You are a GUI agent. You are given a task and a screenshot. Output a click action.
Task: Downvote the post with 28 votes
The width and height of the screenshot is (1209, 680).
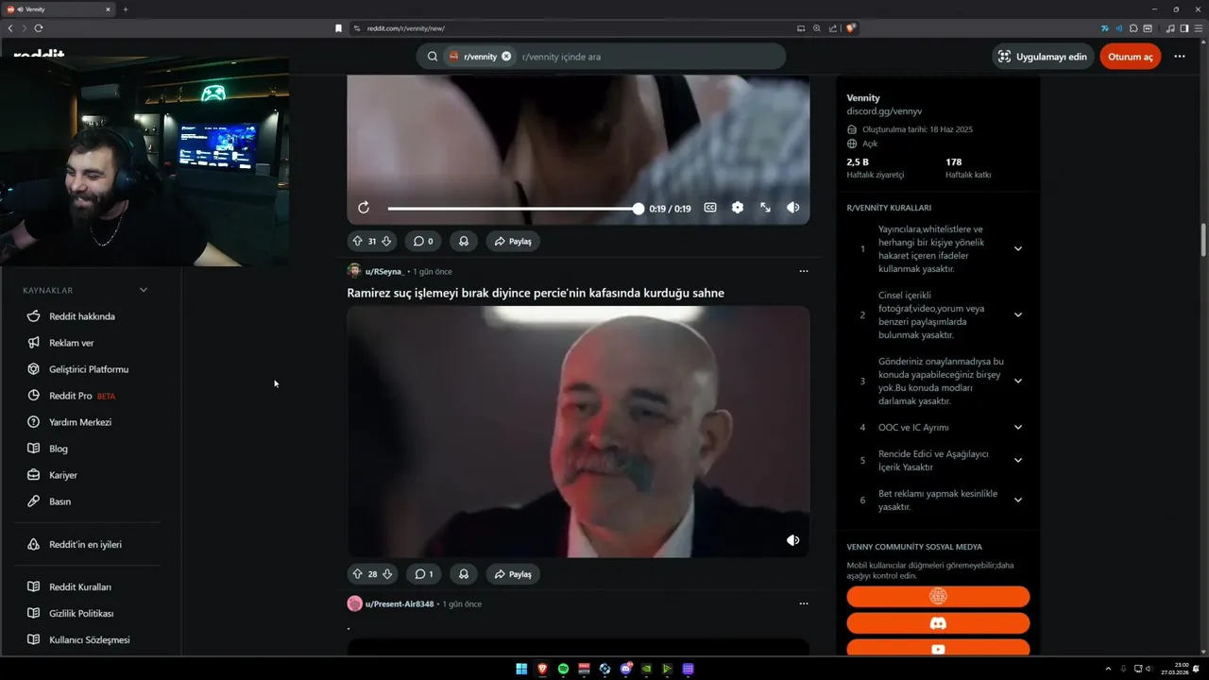[x=386, y=573]
